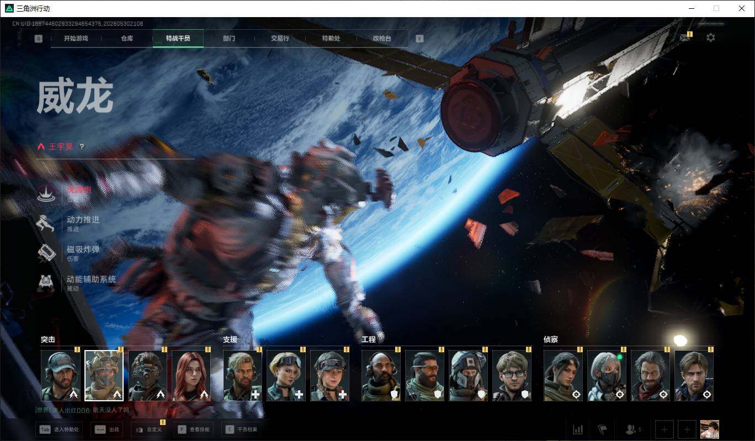Select the 特战干员 tab
This screenshot has width=755, height=441.
pyautogui.click(x=178, y=39)
